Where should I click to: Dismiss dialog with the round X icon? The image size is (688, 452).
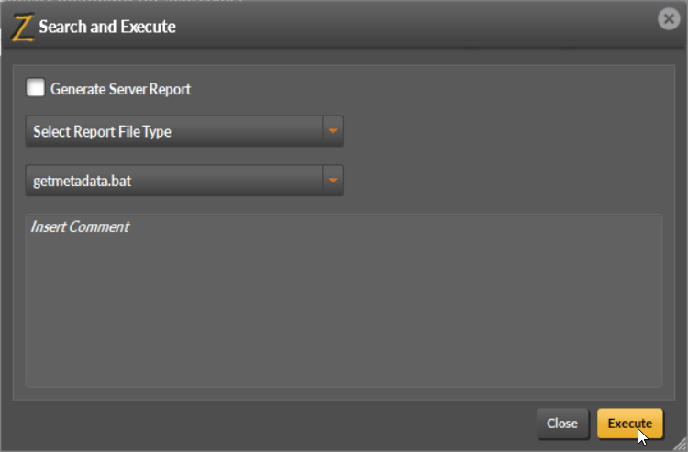coord(669,19)
